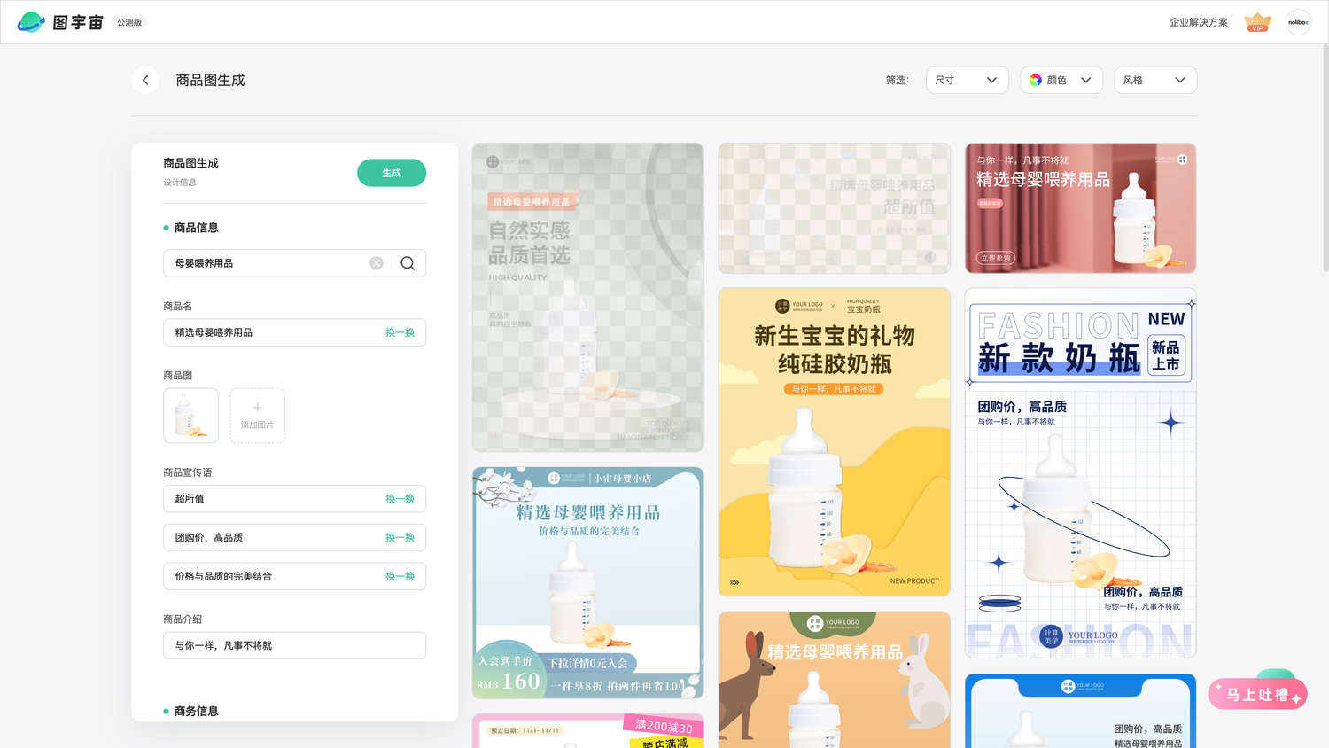1329x748 pixels.
Task: Open the faded 超所值 checkered template
Action: [835, 208]
